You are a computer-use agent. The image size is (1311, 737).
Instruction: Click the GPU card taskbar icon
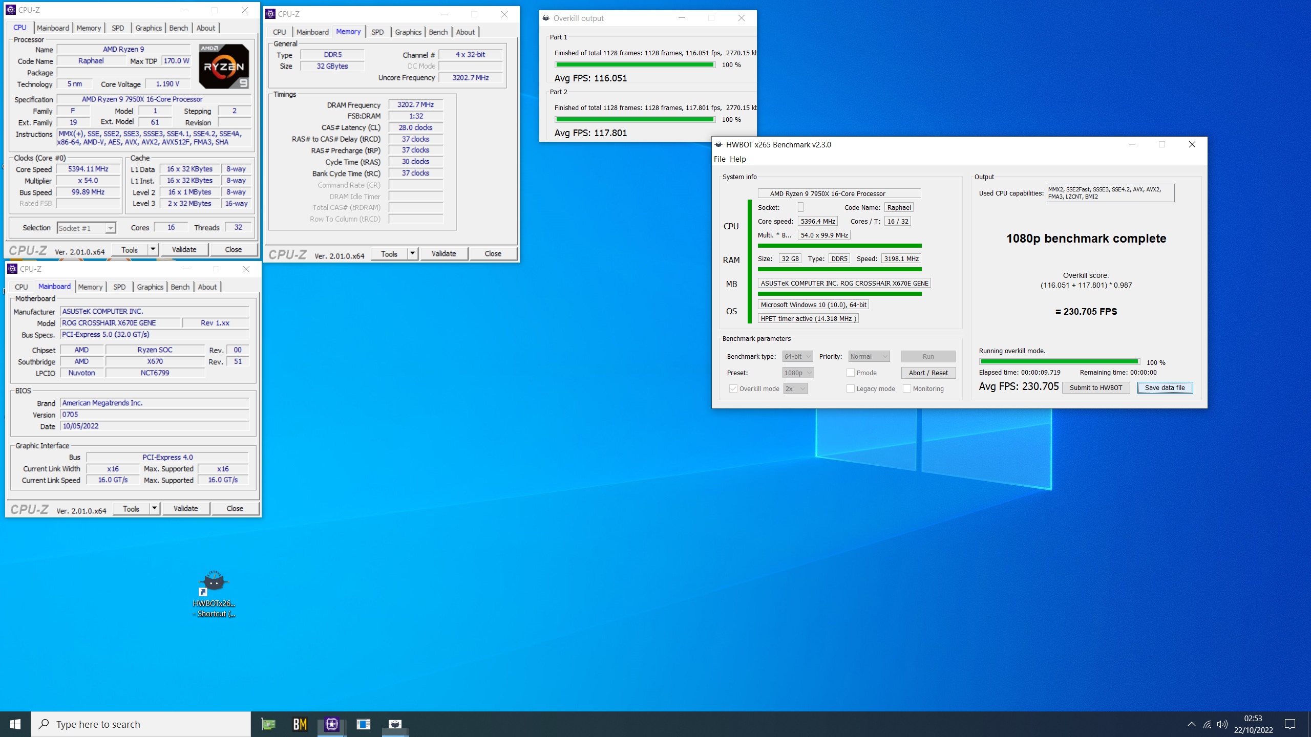point(268,724)
